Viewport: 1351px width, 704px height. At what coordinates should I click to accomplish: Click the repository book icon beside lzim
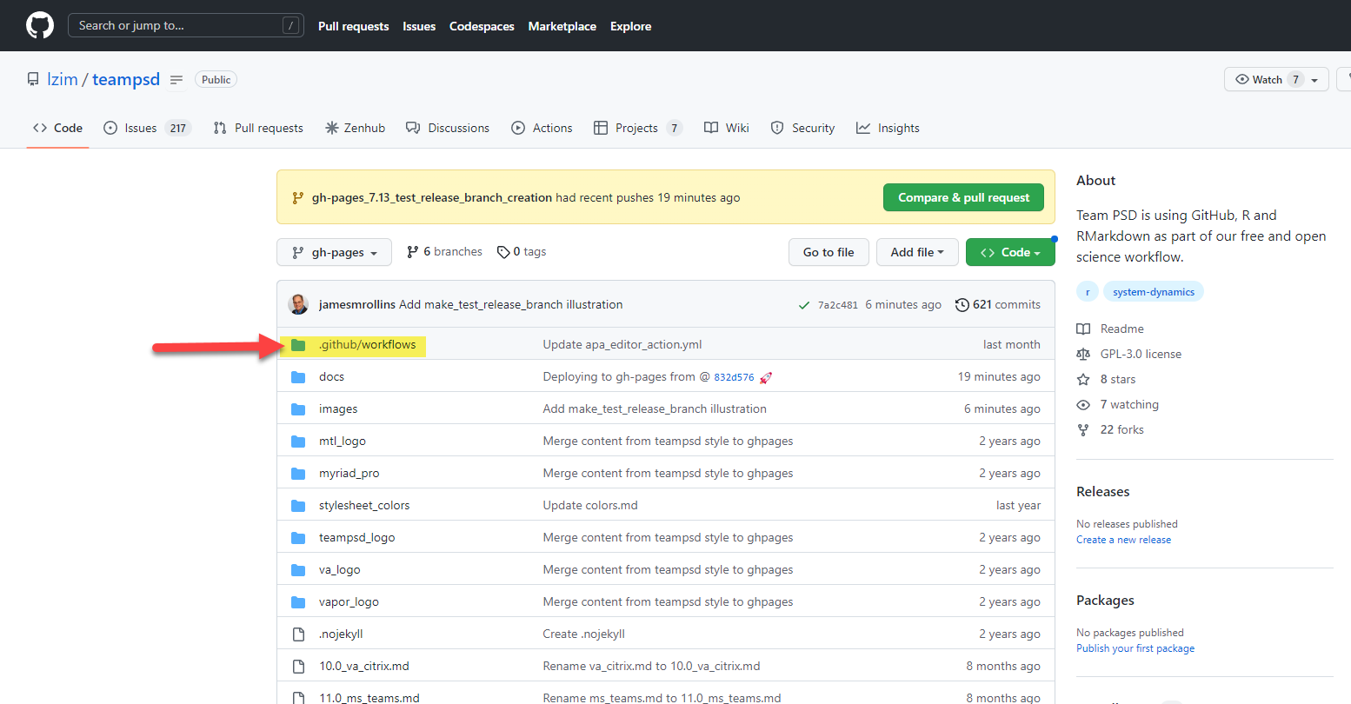pos(33,79)
